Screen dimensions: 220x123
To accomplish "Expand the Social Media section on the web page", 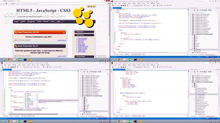I will click(x=84, y=56).
